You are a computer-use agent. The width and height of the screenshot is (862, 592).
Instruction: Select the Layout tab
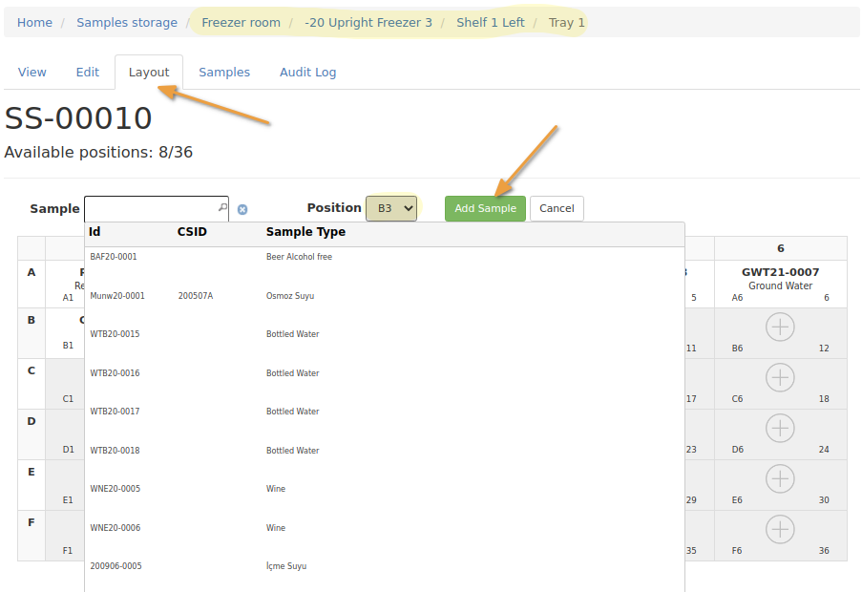(x=149, y=72)
